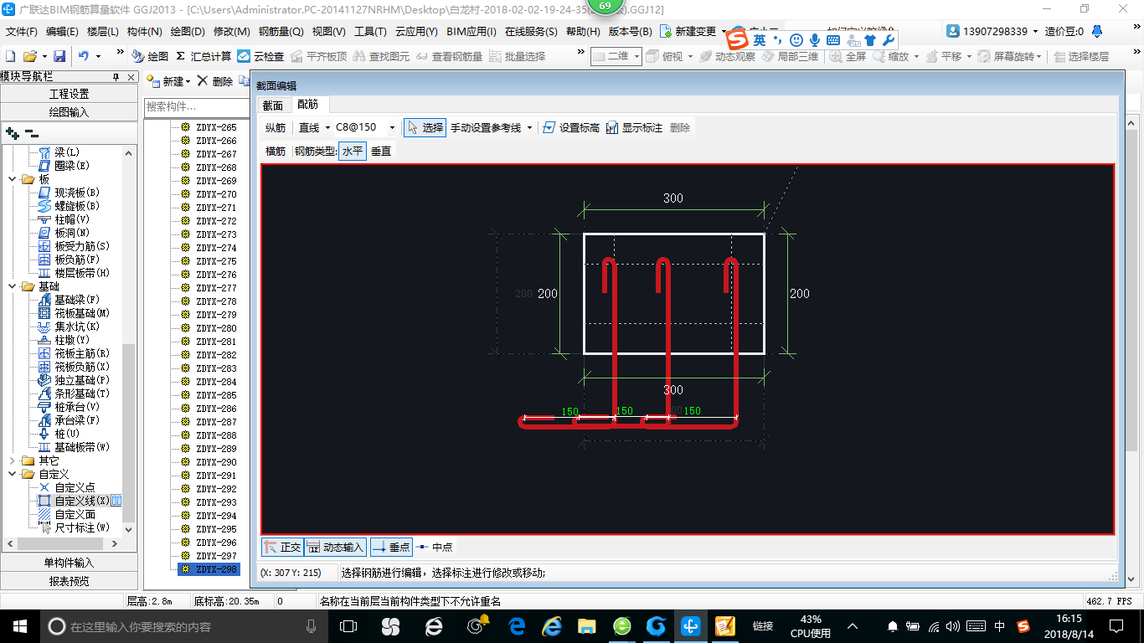Expand the 其它 tree node

point(12,460)
